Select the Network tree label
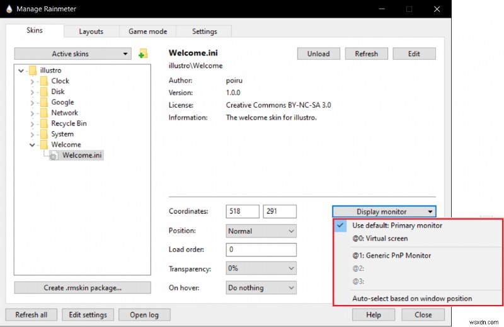The image size is (504, 327). [x=65, y=113]
